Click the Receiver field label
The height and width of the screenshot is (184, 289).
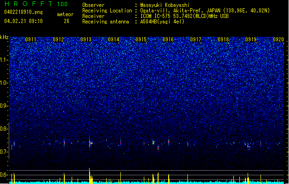pyautogui.click(x=93, y=16)
